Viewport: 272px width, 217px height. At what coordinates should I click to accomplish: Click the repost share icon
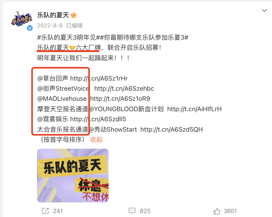[45, 211]
